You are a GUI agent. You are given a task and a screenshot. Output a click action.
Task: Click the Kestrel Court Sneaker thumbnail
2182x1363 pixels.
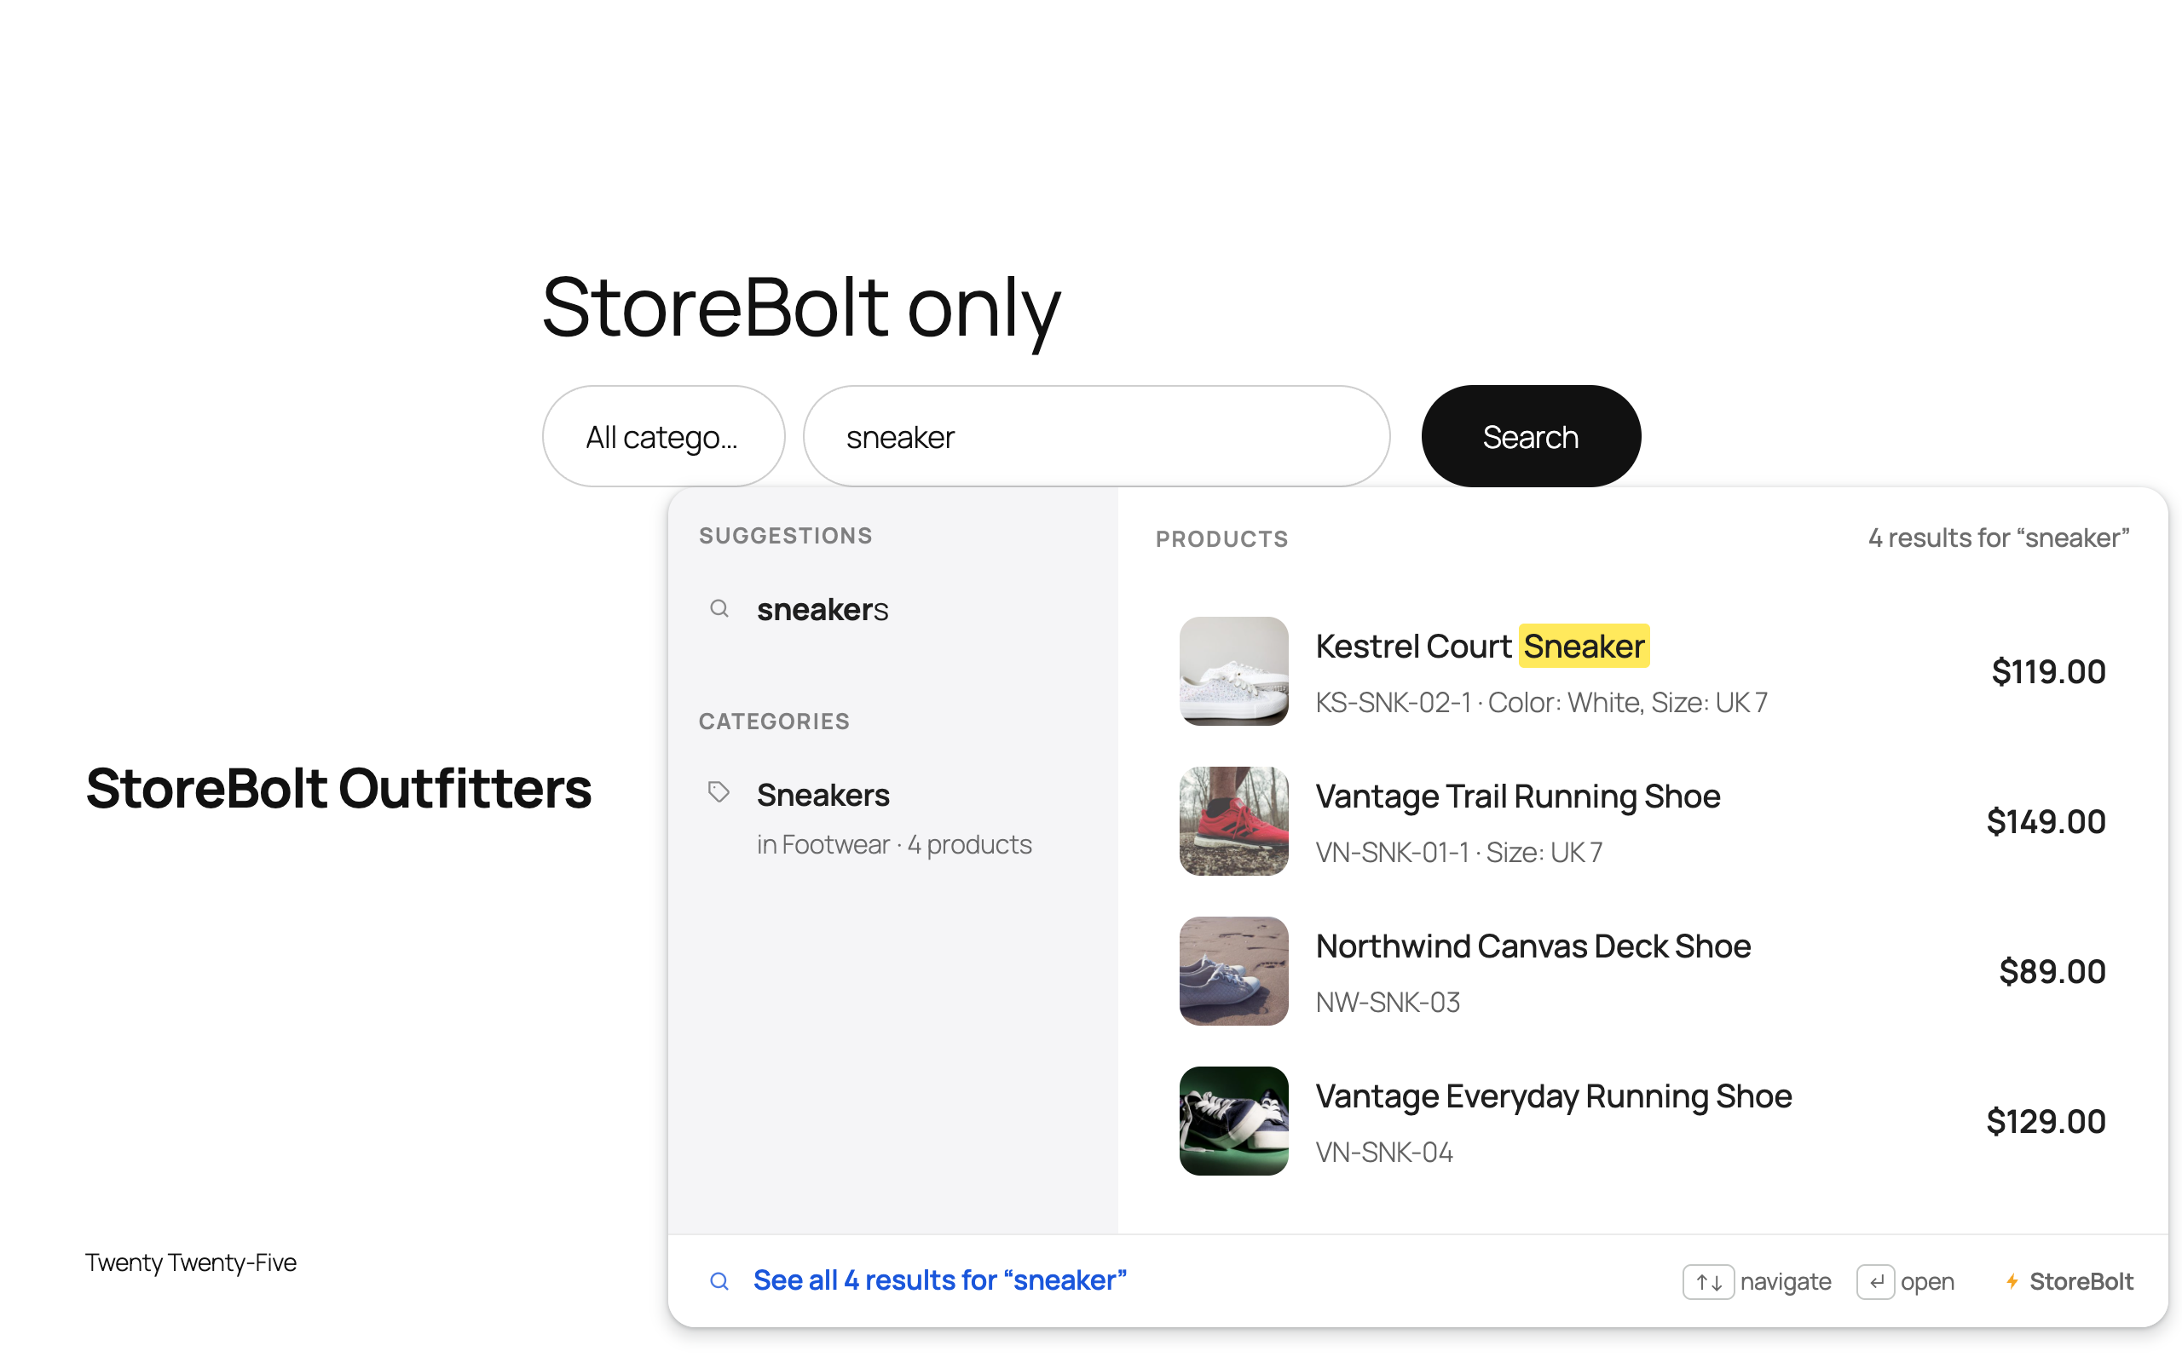pyautogui.click(x=1232, y=671)
